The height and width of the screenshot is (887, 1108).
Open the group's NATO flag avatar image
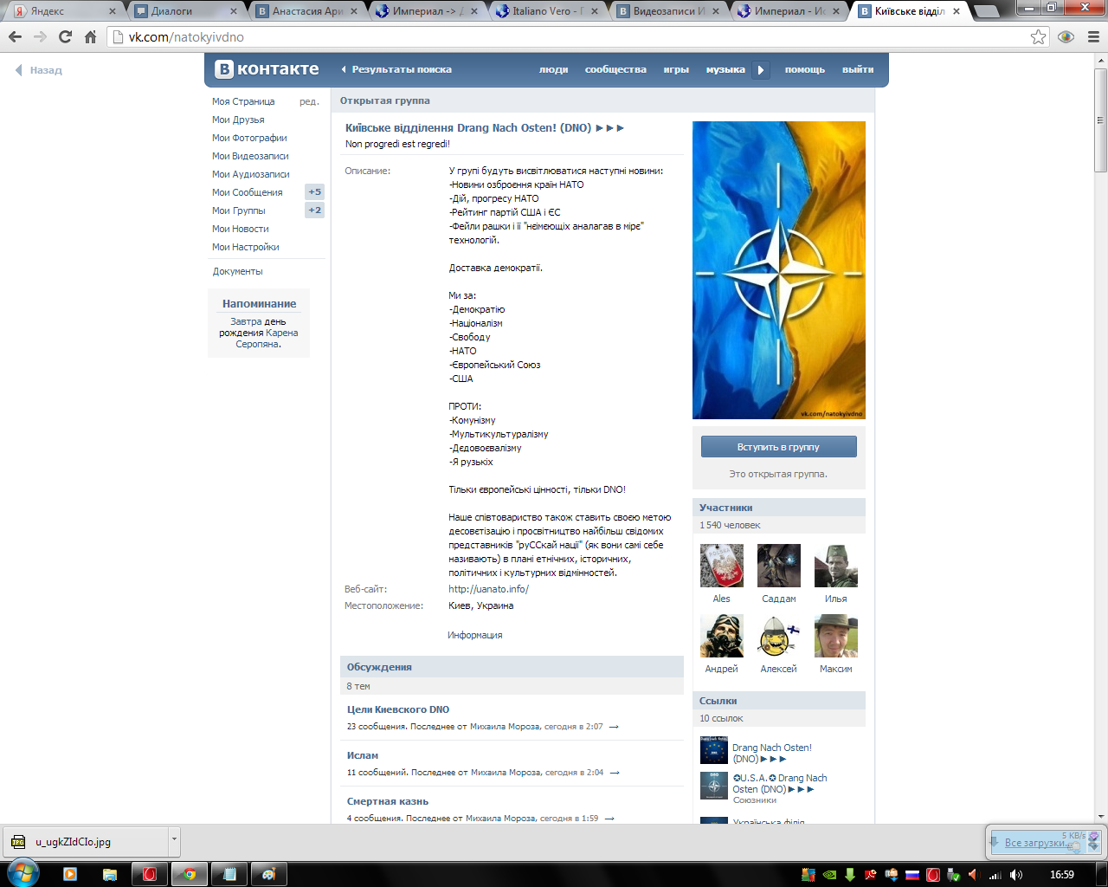779,270
